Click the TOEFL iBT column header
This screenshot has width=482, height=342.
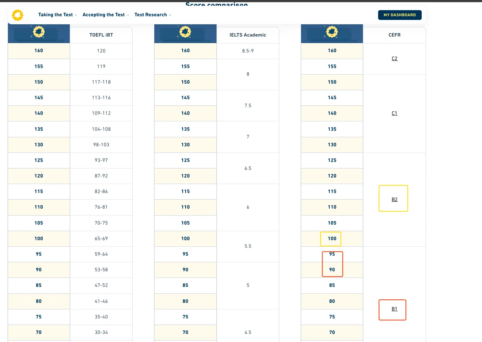101,35
